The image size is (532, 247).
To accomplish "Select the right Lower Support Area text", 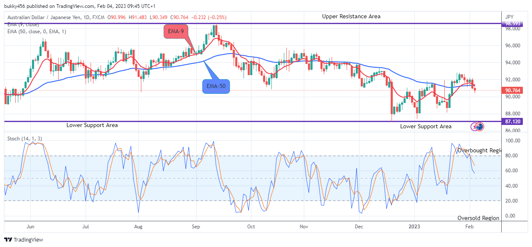I will point(426,126).
